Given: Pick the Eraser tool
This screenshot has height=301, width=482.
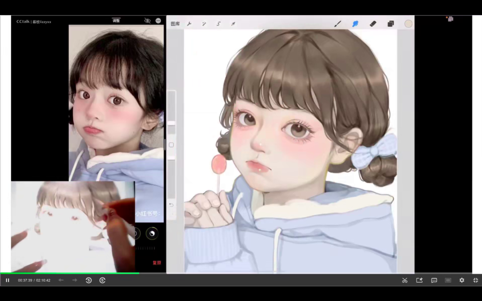Looking at the screenshot, I should click(x=373, y=24).
